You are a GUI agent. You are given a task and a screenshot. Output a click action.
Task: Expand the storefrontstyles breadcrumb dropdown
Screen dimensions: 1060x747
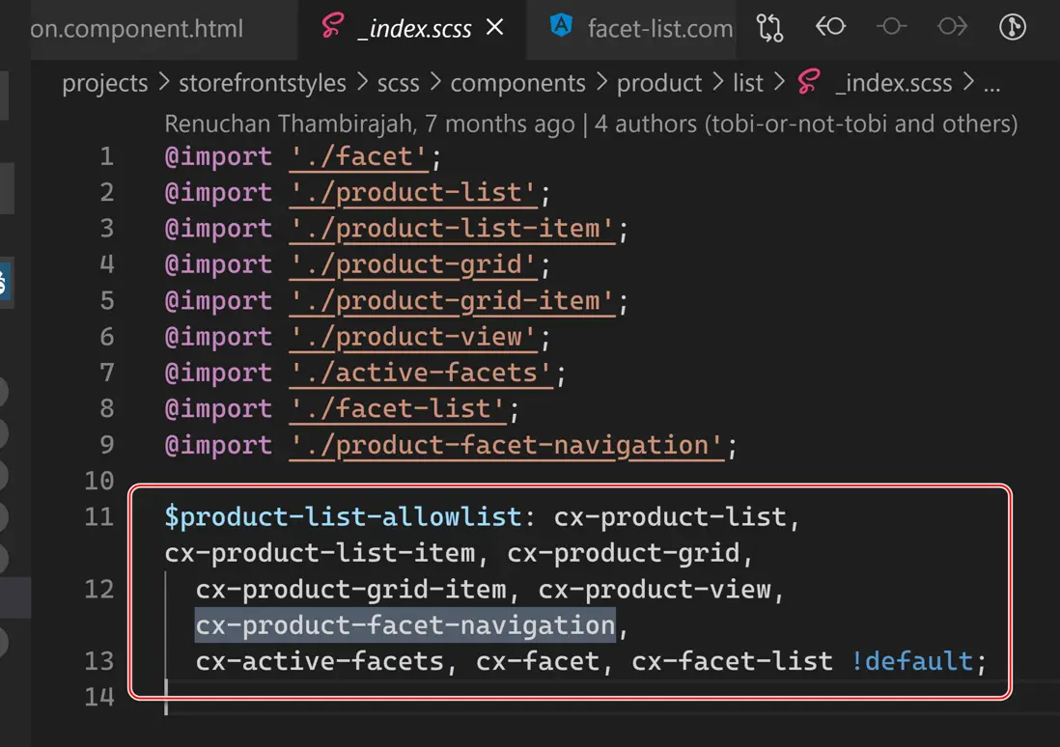tap(262, 83)
